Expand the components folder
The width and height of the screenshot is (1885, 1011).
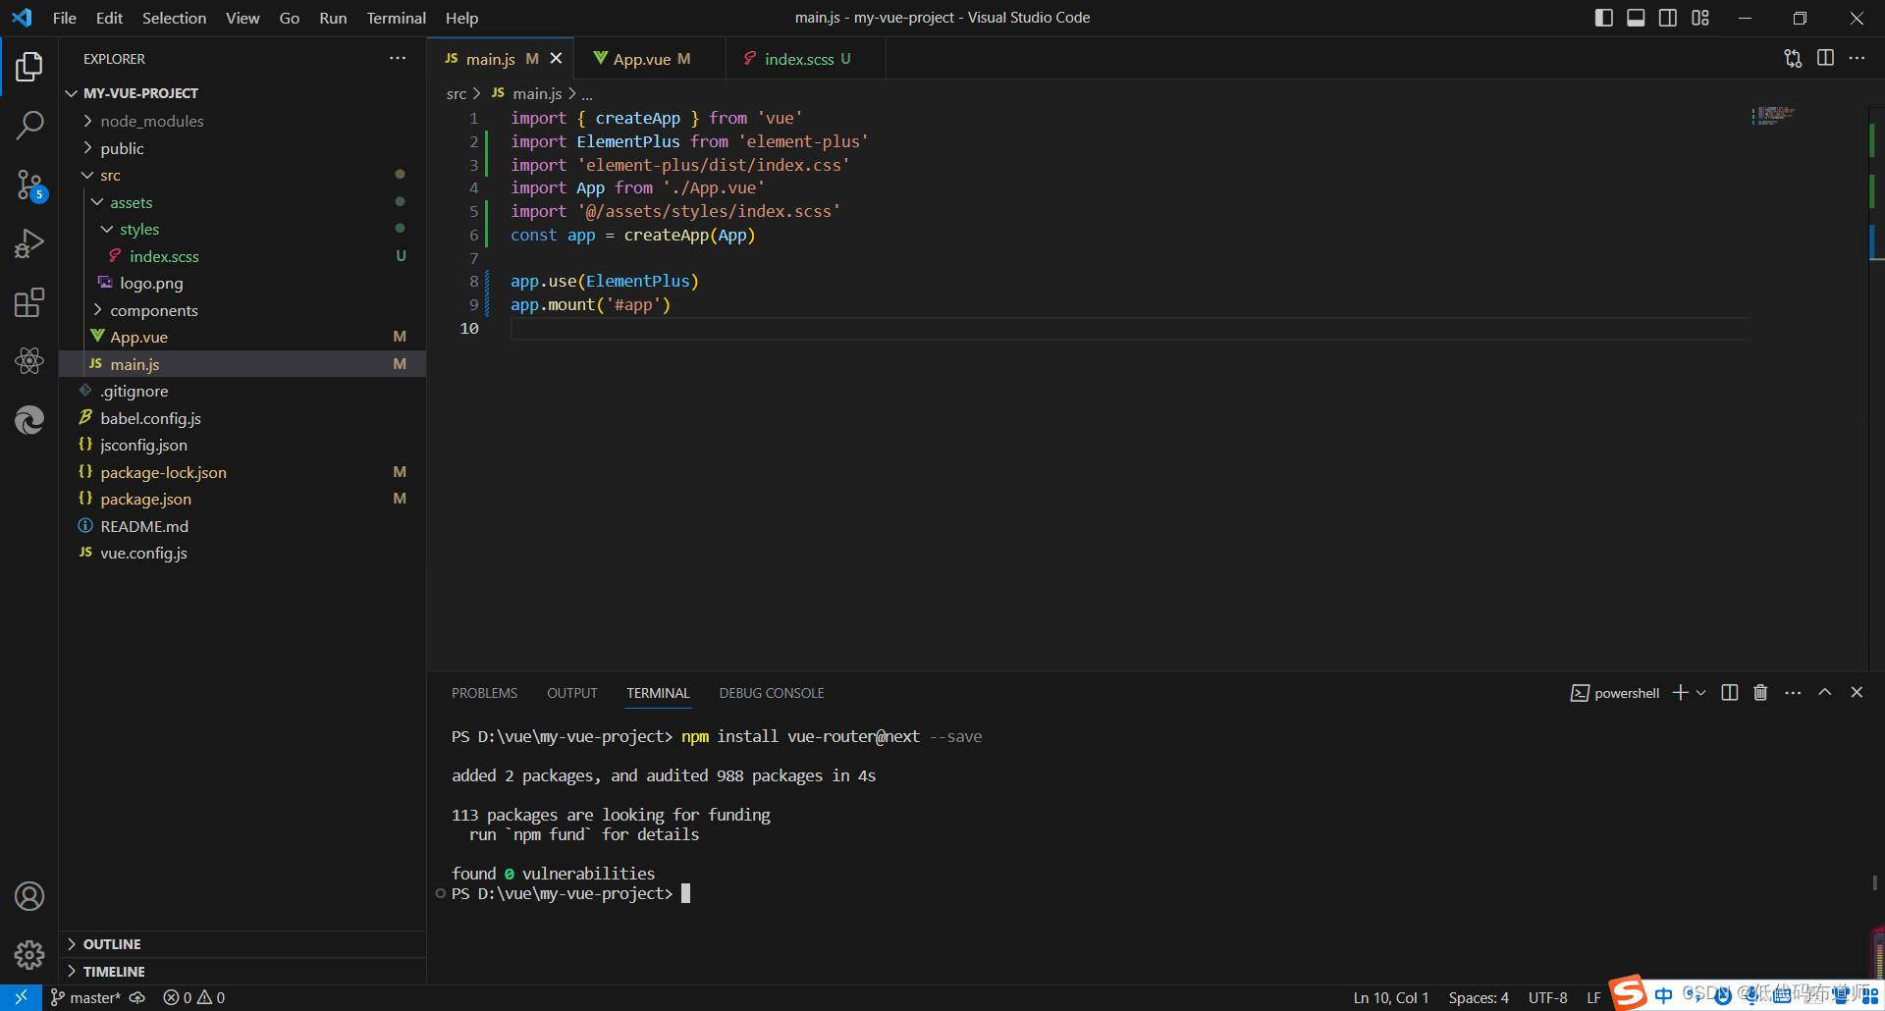click(242, 310)
